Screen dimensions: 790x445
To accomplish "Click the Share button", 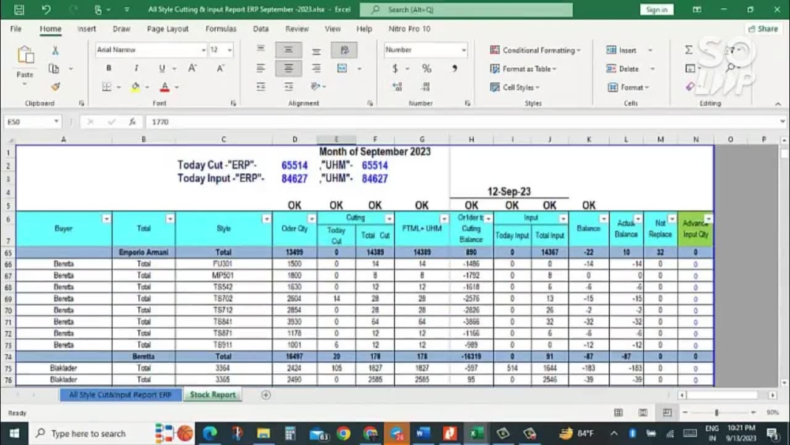I will pyautogui.click(x=763, y=28).
